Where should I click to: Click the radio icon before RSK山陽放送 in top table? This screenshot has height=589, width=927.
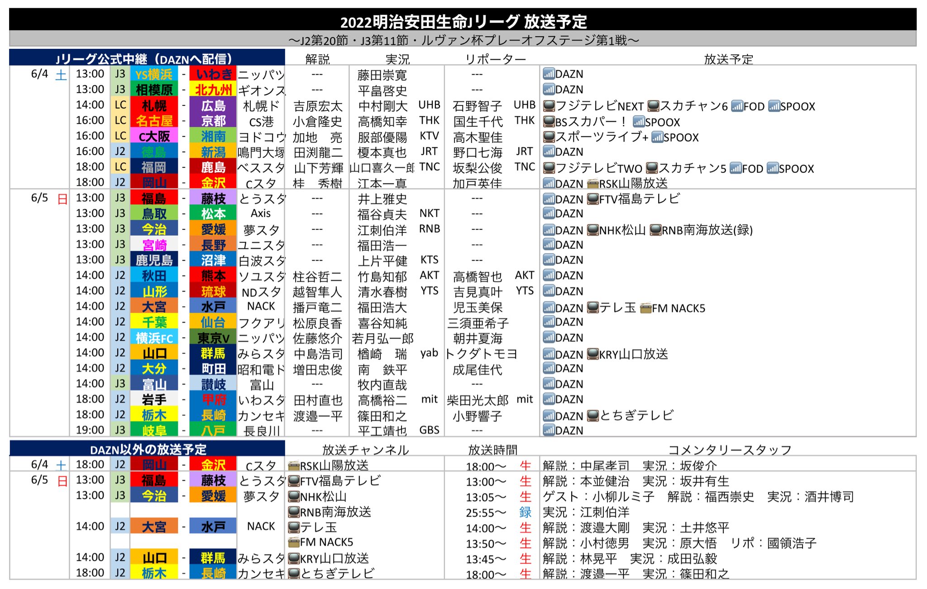593,183
